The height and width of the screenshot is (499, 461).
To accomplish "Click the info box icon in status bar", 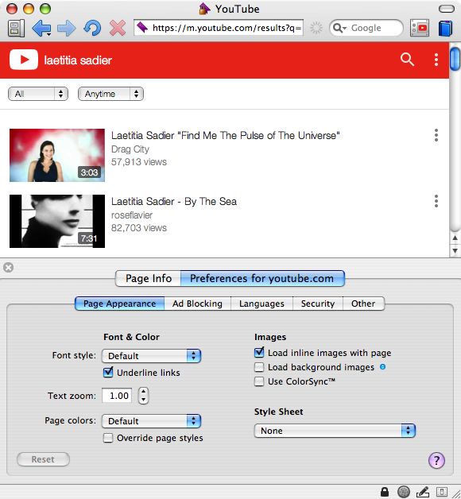I will tap(442, 492).
